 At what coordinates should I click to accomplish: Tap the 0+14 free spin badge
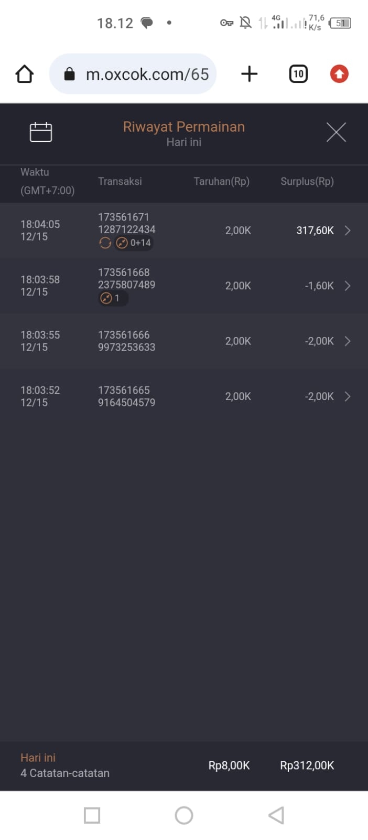(x=134, y=243)
